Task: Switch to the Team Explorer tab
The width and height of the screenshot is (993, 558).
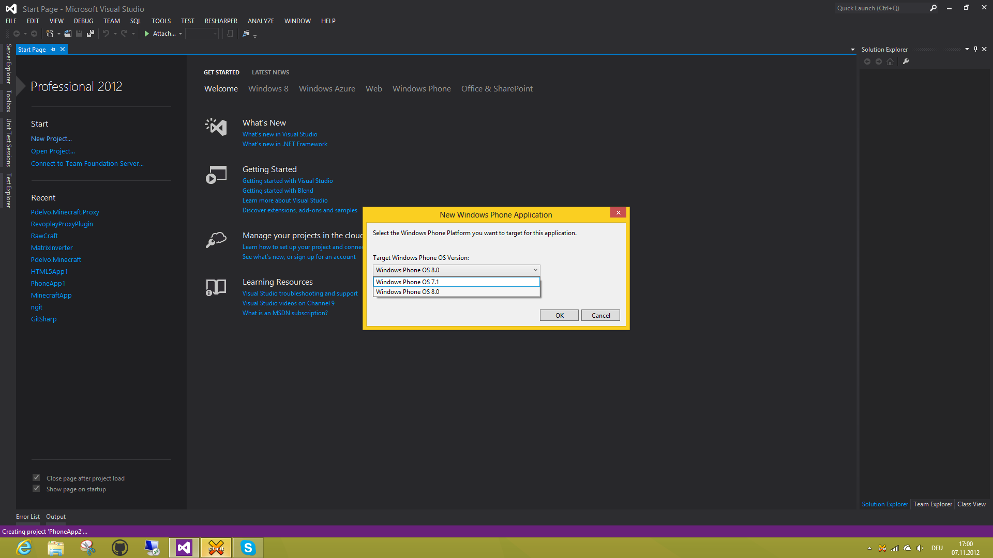Action: 932,504
